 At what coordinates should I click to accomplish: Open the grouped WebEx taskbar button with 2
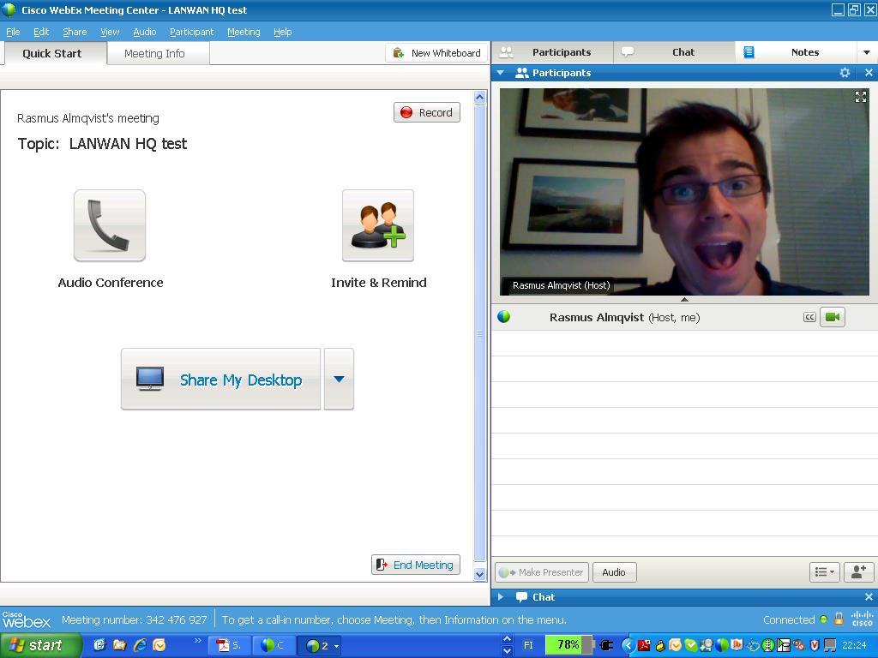pyautogui.click(x=320, y=645)
